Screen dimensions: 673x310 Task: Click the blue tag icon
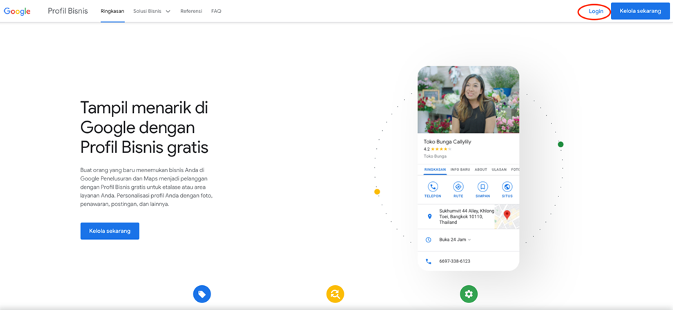[202, 294]
